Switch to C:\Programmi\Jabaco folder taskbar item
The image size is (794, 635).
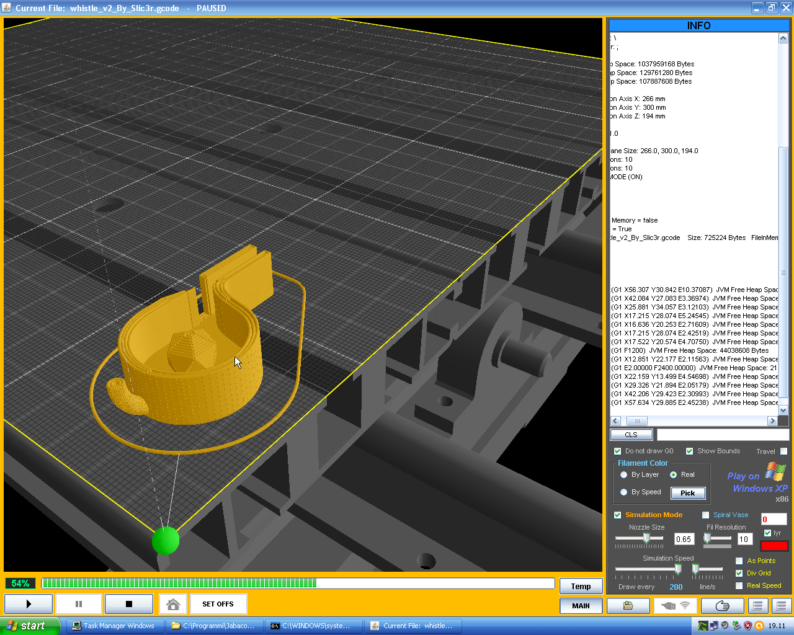point(214,626)
